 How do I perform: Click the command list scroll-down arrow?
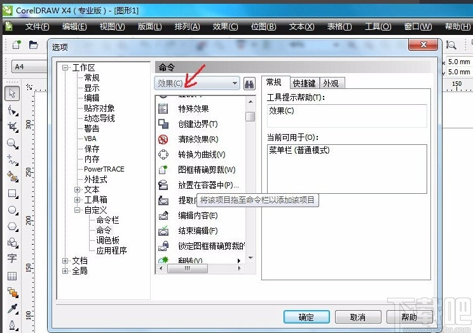(x=250, y=258)
